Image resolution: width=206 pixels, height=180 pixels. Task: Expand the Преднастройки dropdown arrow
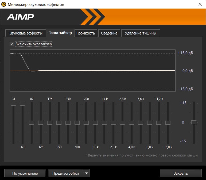pos(87,173)
